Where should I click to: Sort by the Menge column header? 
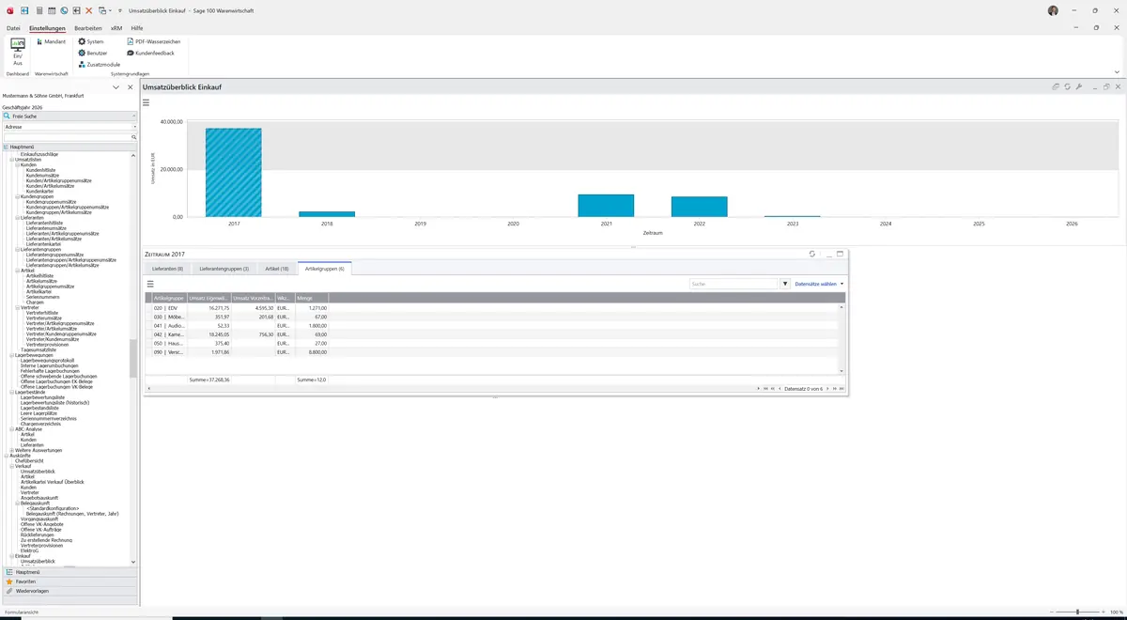tap(312, 298)
